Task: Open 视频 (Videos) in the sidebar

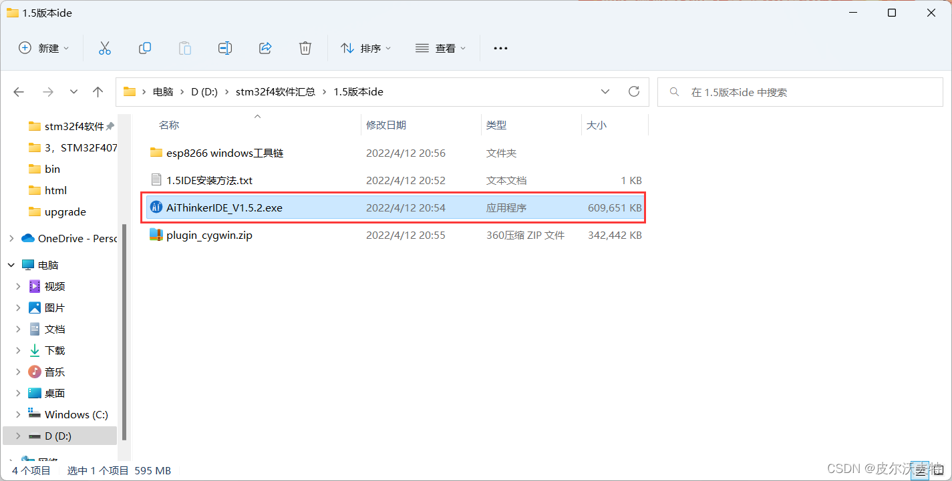Action: click(55, 286)
